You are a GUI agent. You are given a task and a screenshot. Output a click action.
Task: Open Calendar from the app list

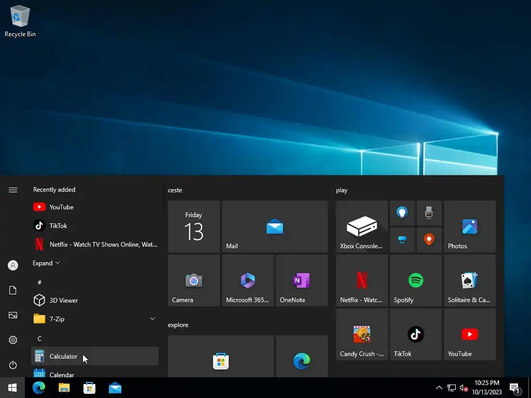pos(95,372)
